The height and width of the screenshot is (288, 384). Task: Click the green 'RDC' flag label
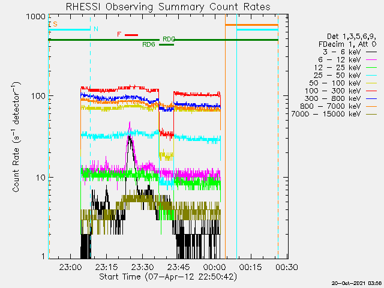click(169, 39)
